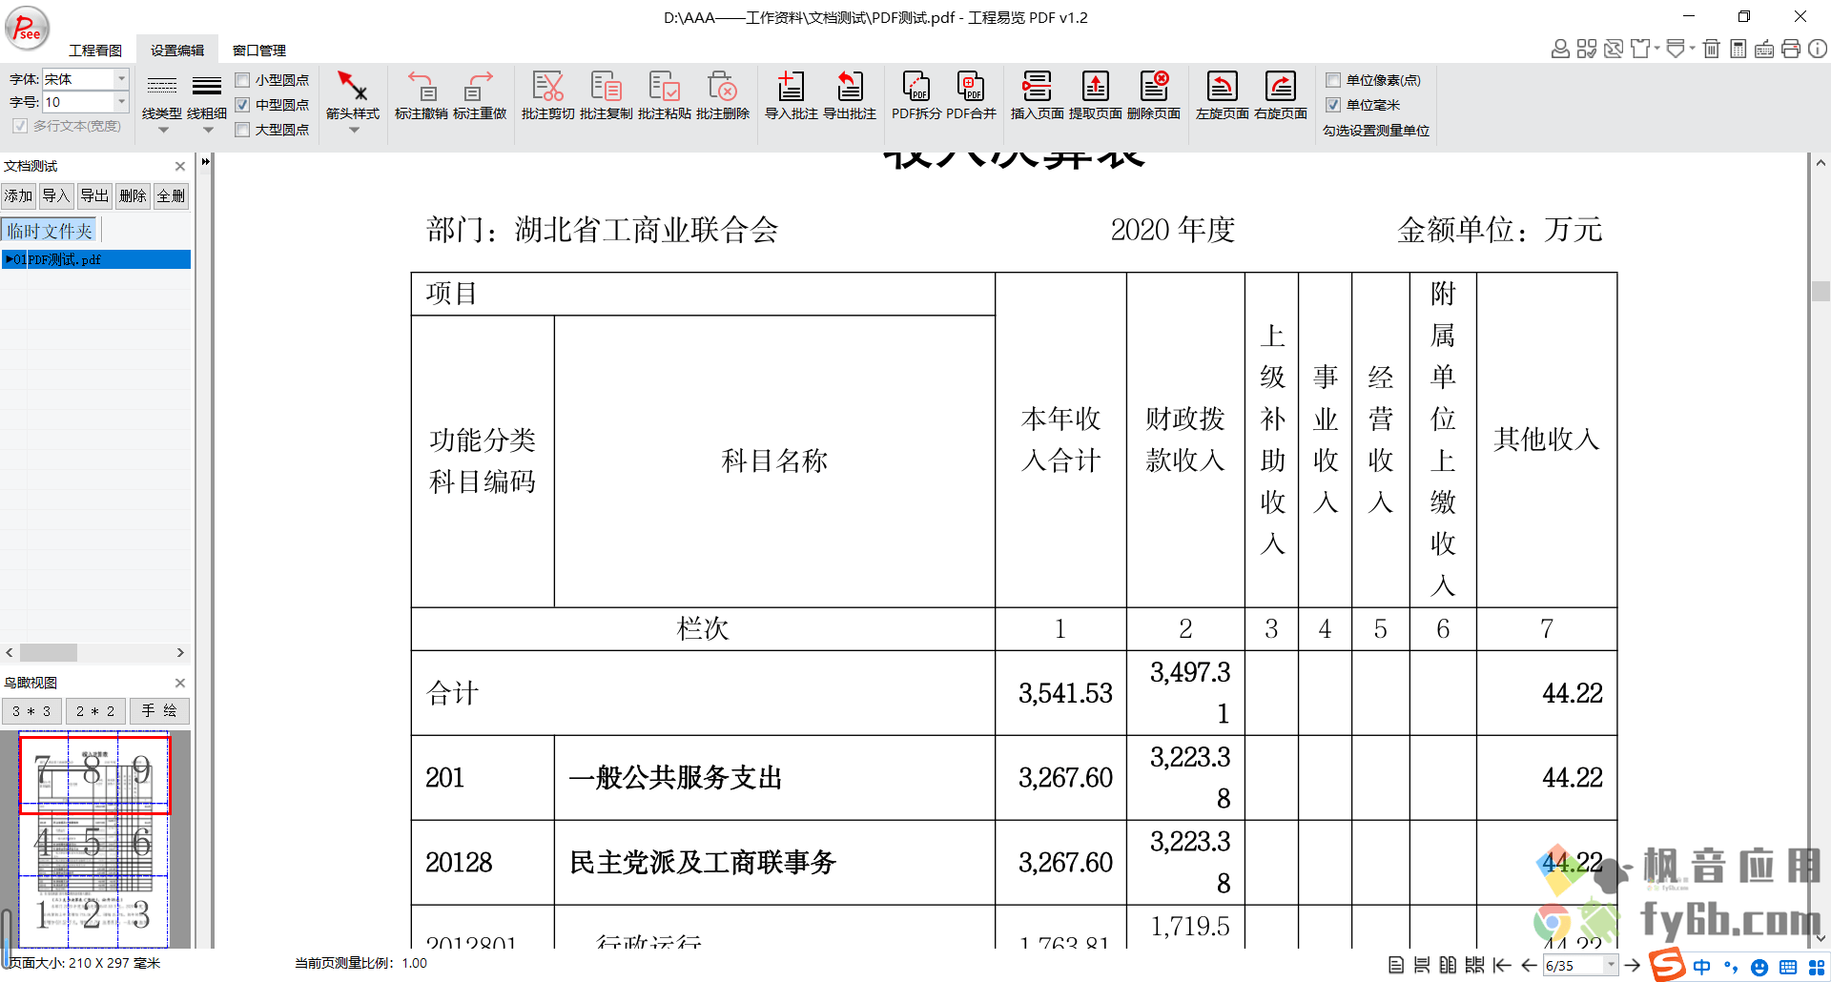Click the 批注剪切 cut annotation icon

pos(547,87)
